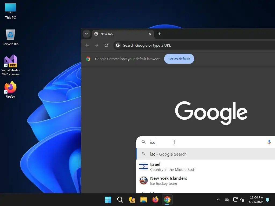This screenshot has height=206, width=275.
Task: Select the Israel suggestion
Action: pos(205,167)
